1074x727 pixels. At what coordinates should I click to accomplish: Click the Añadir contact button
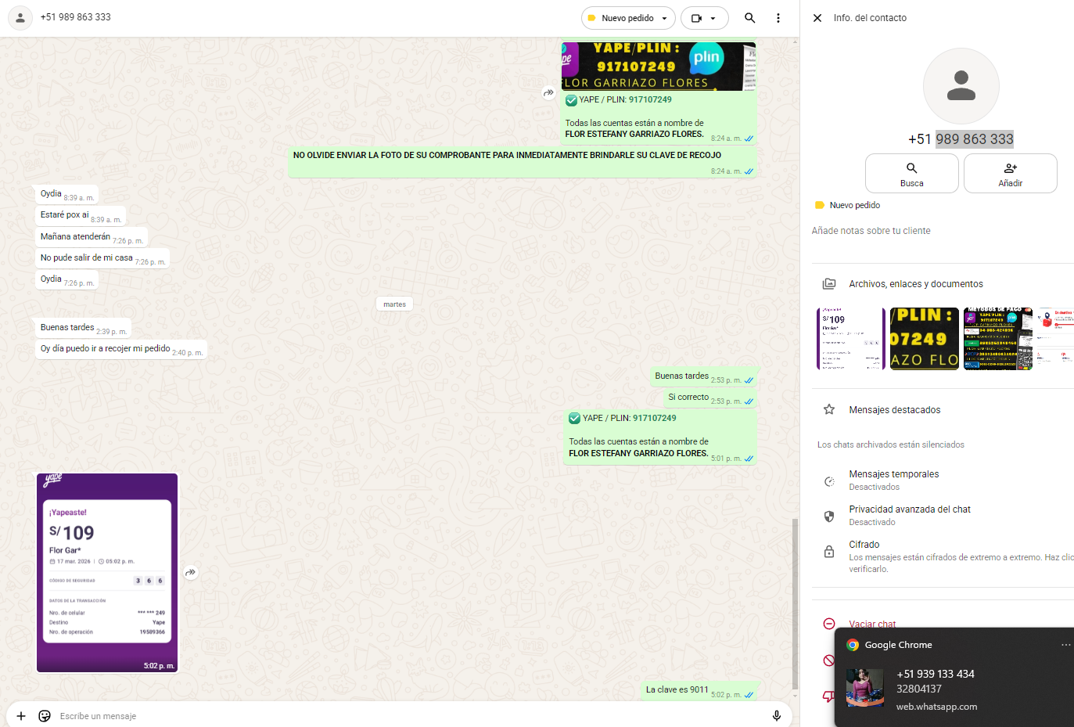[1010, 173]
